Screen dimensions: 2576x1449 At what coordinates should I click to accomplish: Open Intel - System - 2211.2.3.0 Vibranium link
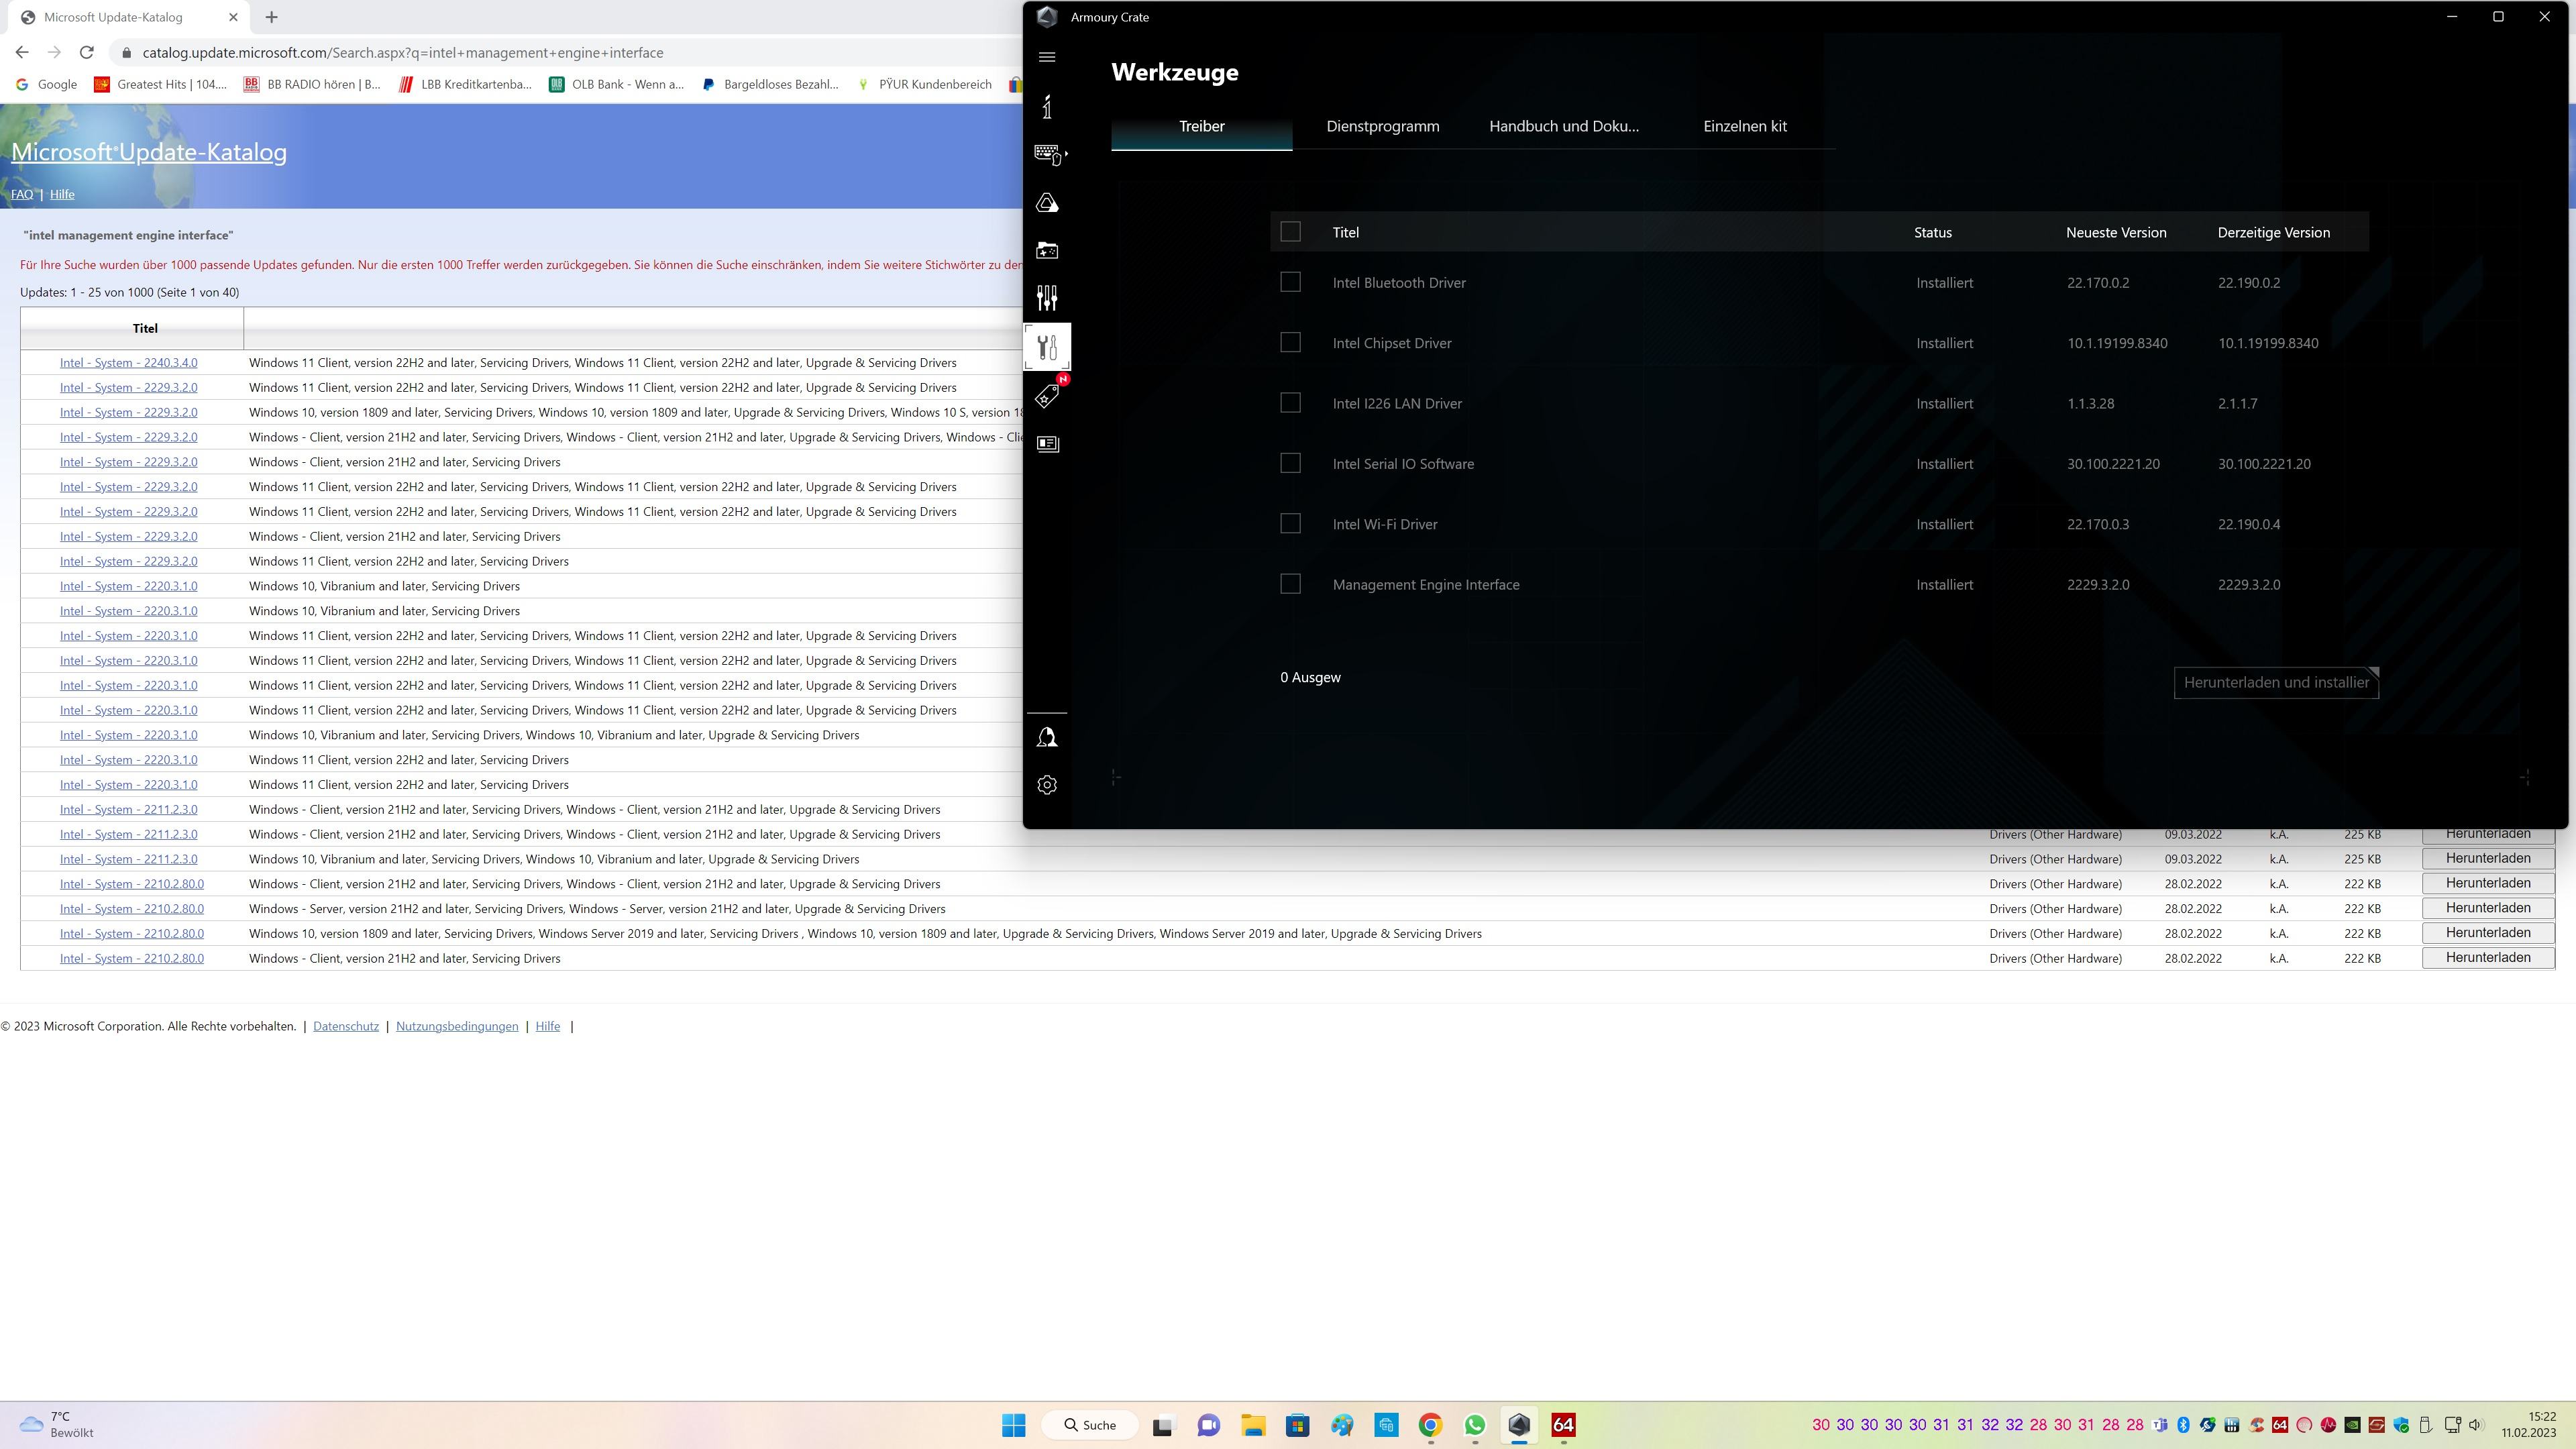[x=128, y=859]
